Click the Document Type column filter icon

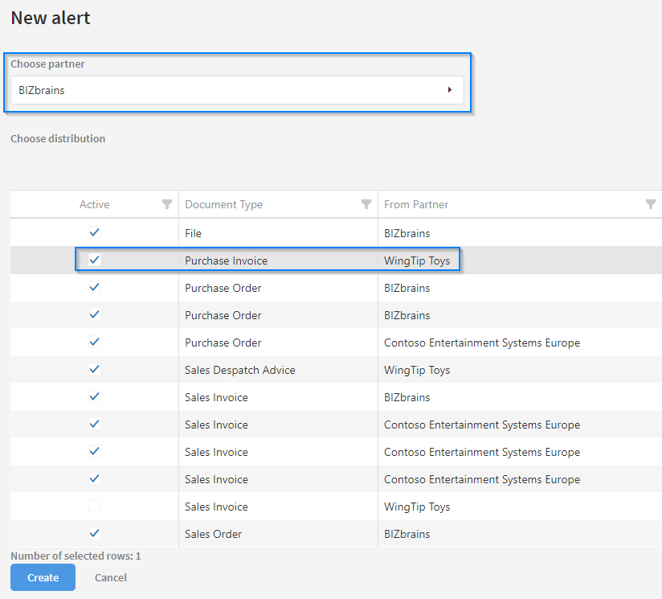click(366, 204)
